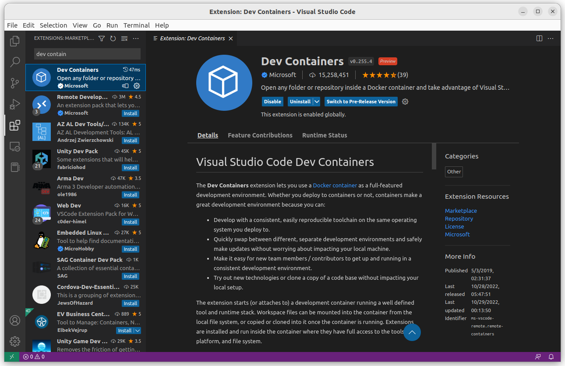Click the readme vertical scrollbar thumb
Image resolution: width=565 pixels, height=366 pixels.
point(434,156)
